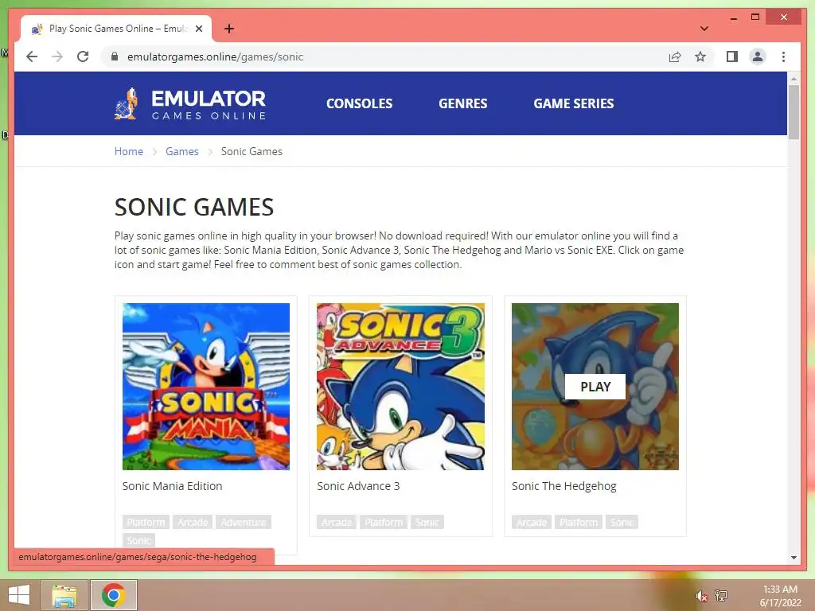The width and height of the screenshot is (815, 611).
Task: Open Sonic Advance 3 cover image
Action: [x=400, y=387]
